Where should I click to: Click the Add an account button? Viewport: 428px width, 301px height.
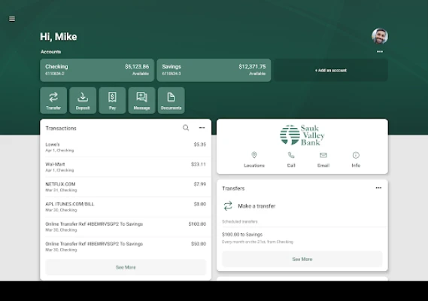coord(331,70)
